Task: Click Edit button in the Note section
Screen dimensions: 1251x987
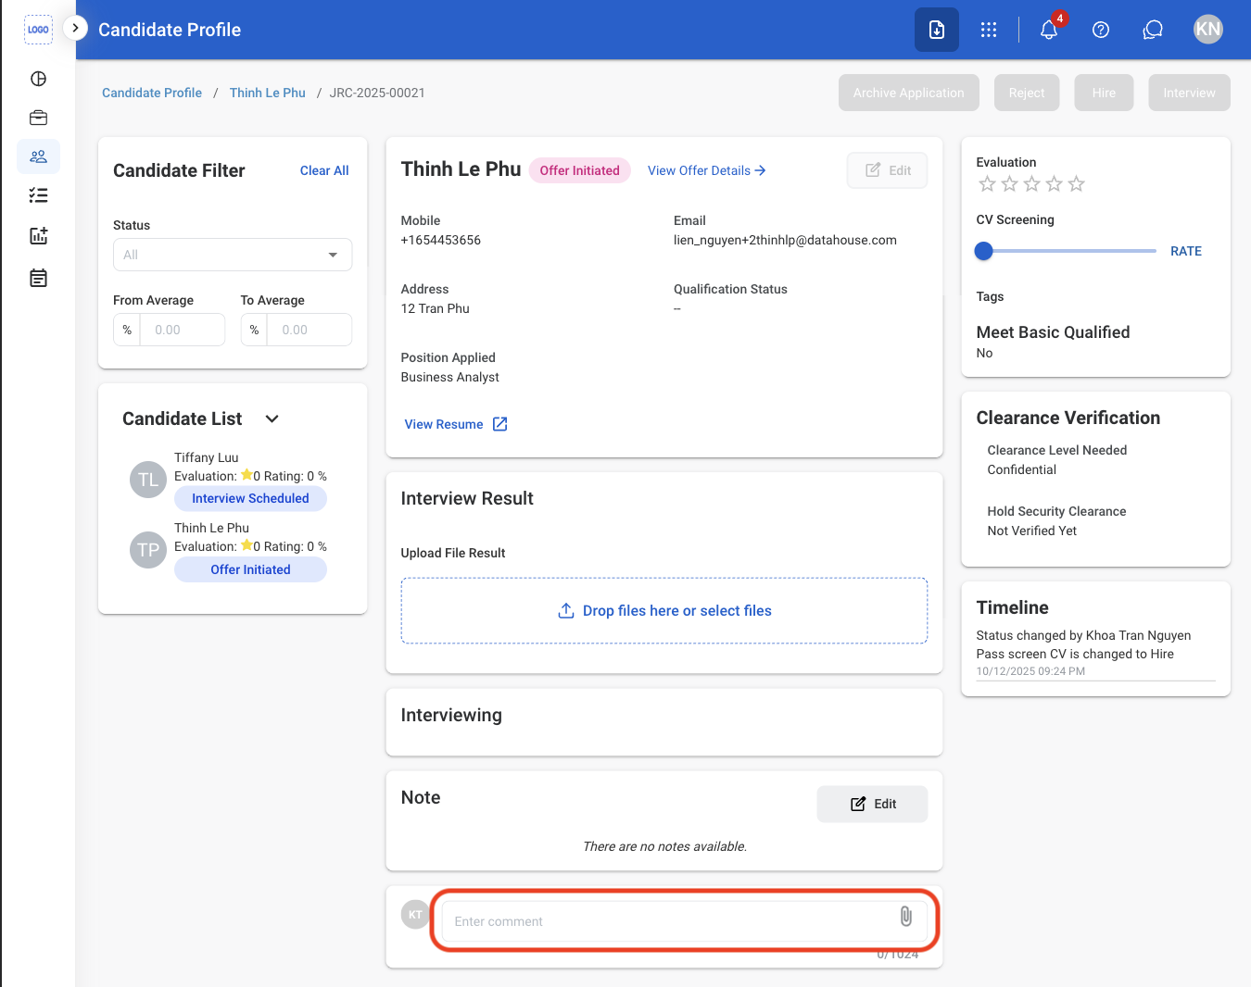Action: [x=872, y=804]
